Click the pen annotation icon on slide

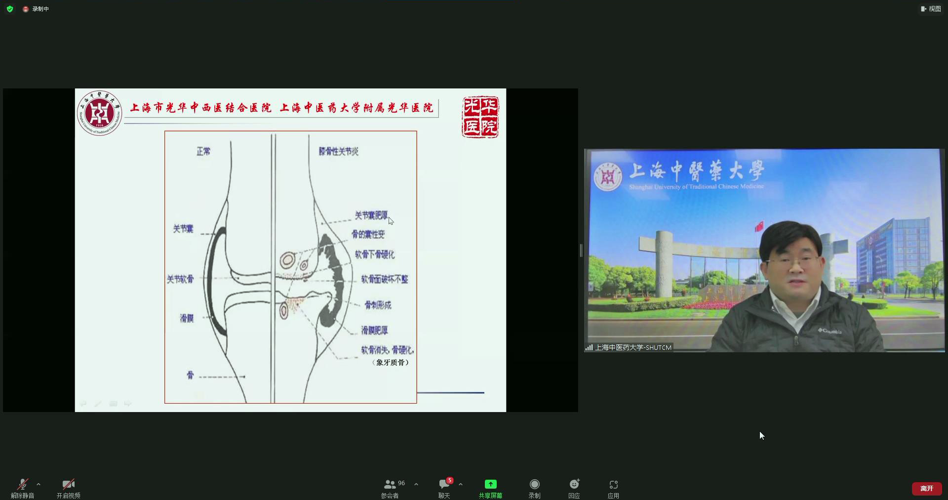coord(98,404)
